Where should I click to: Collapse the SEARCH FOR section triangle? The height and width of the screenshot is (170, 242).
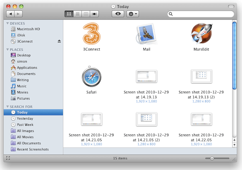click(x=8, y=107)
